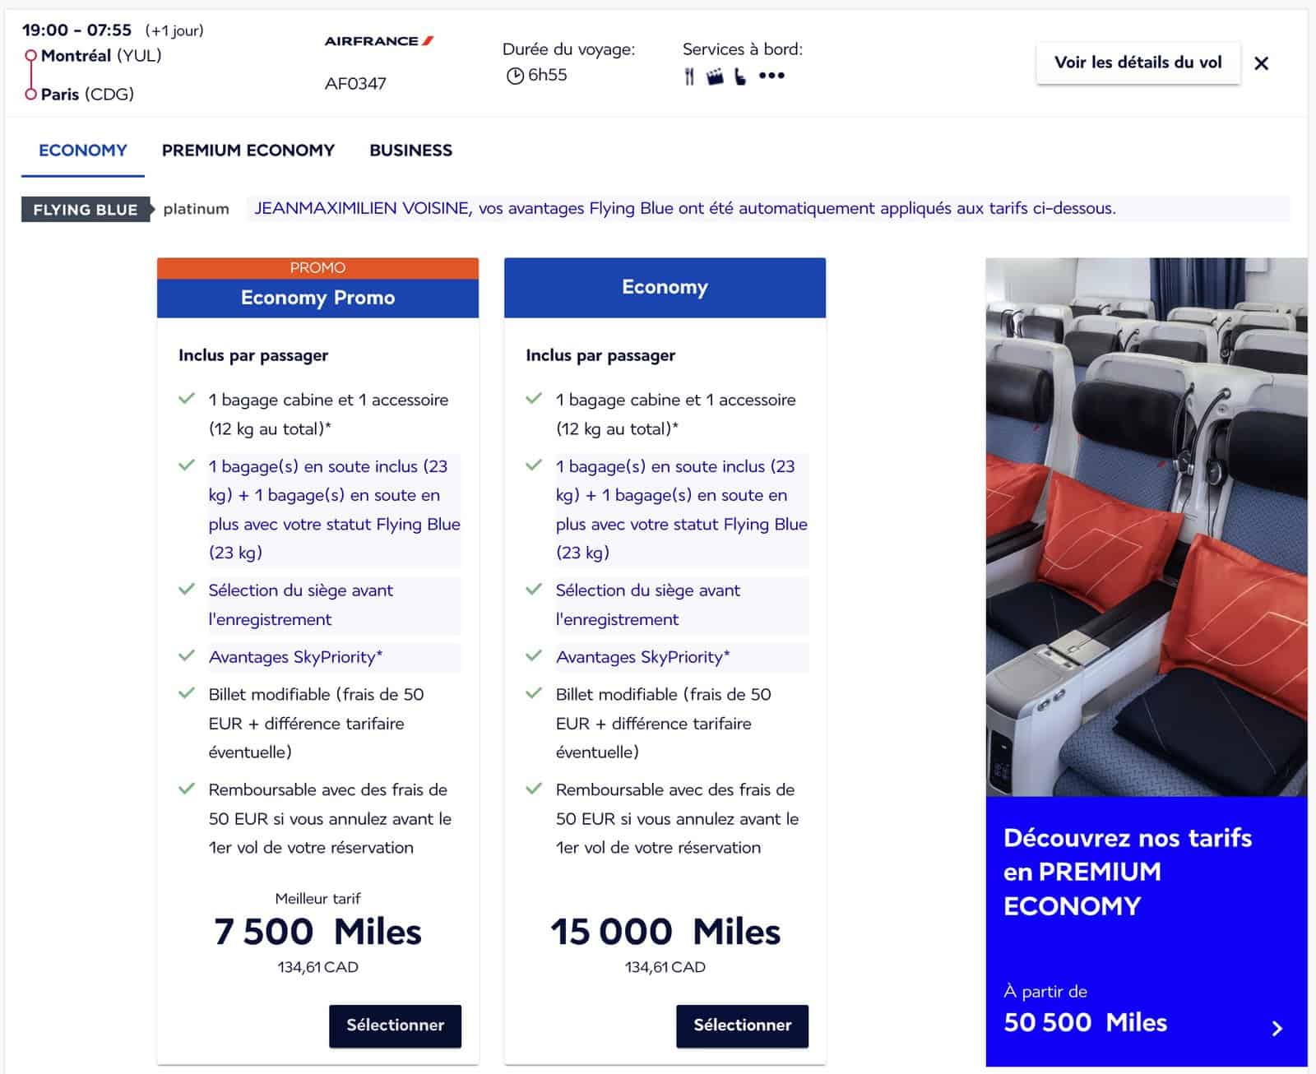
Task: Click Voir les détails du vol
Action: [1138, 62]
